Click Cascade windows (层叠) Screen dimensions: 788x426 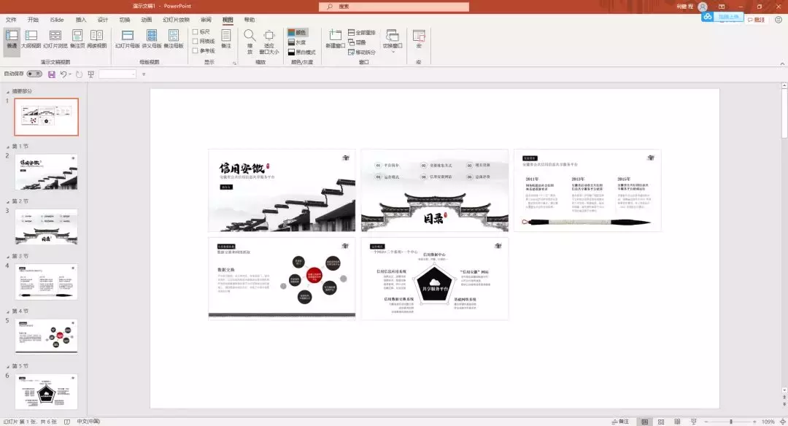(x=357, y=42)
